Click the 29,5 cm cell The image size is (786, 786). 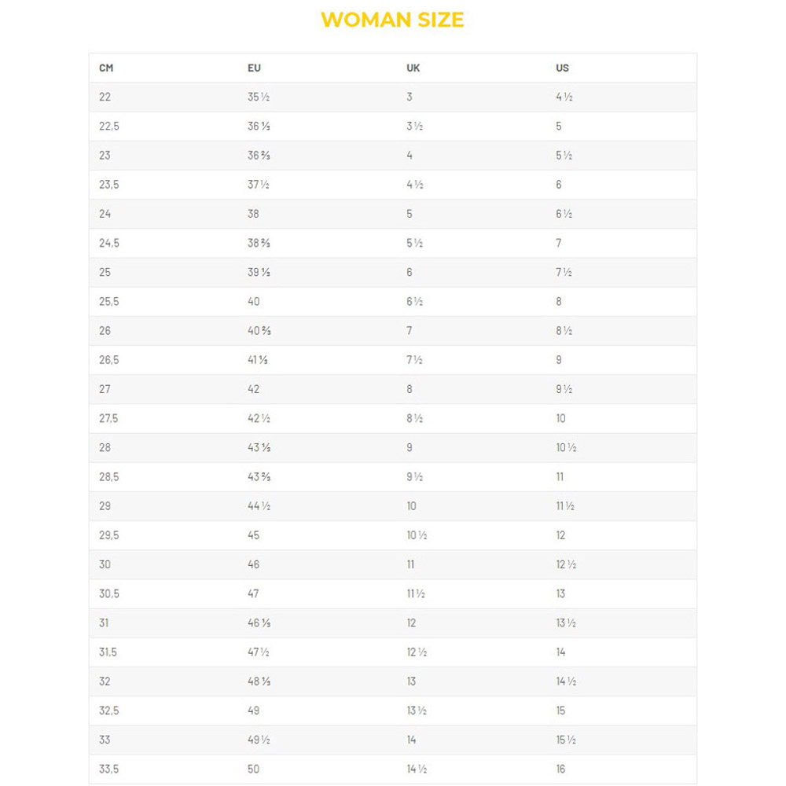tap(108, 535)
